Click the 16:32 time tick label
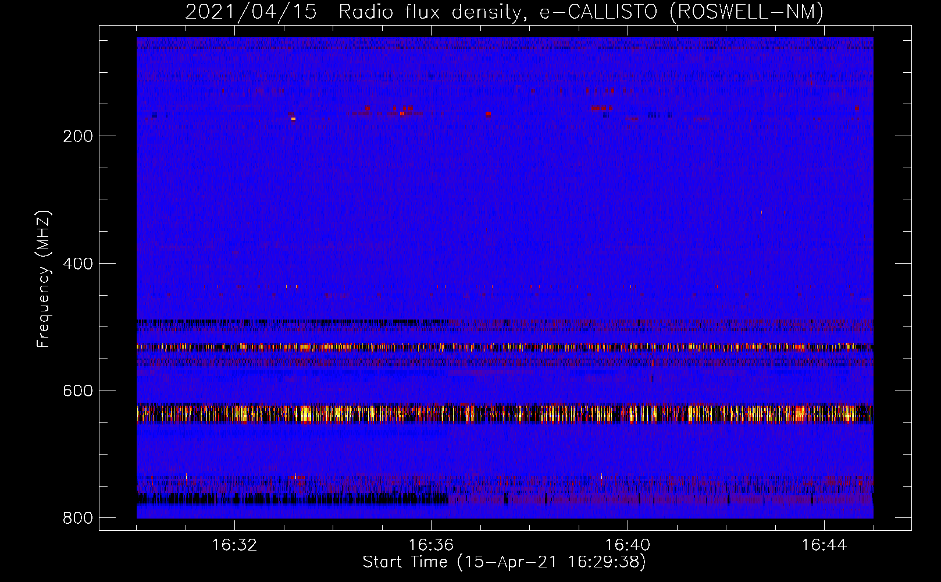 click(234, 545)
